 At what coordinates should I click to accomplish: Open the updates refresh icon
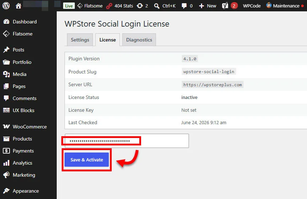tap(140, 6)
